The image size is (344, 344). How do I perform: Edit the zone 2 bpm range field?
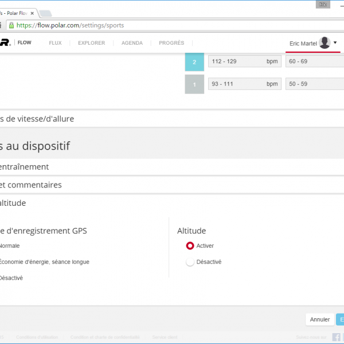236,61
